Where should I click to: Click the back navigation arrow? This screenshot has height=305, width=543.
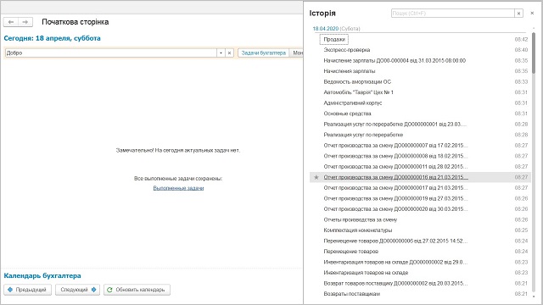pyautogui.click(x=11, y=22)
